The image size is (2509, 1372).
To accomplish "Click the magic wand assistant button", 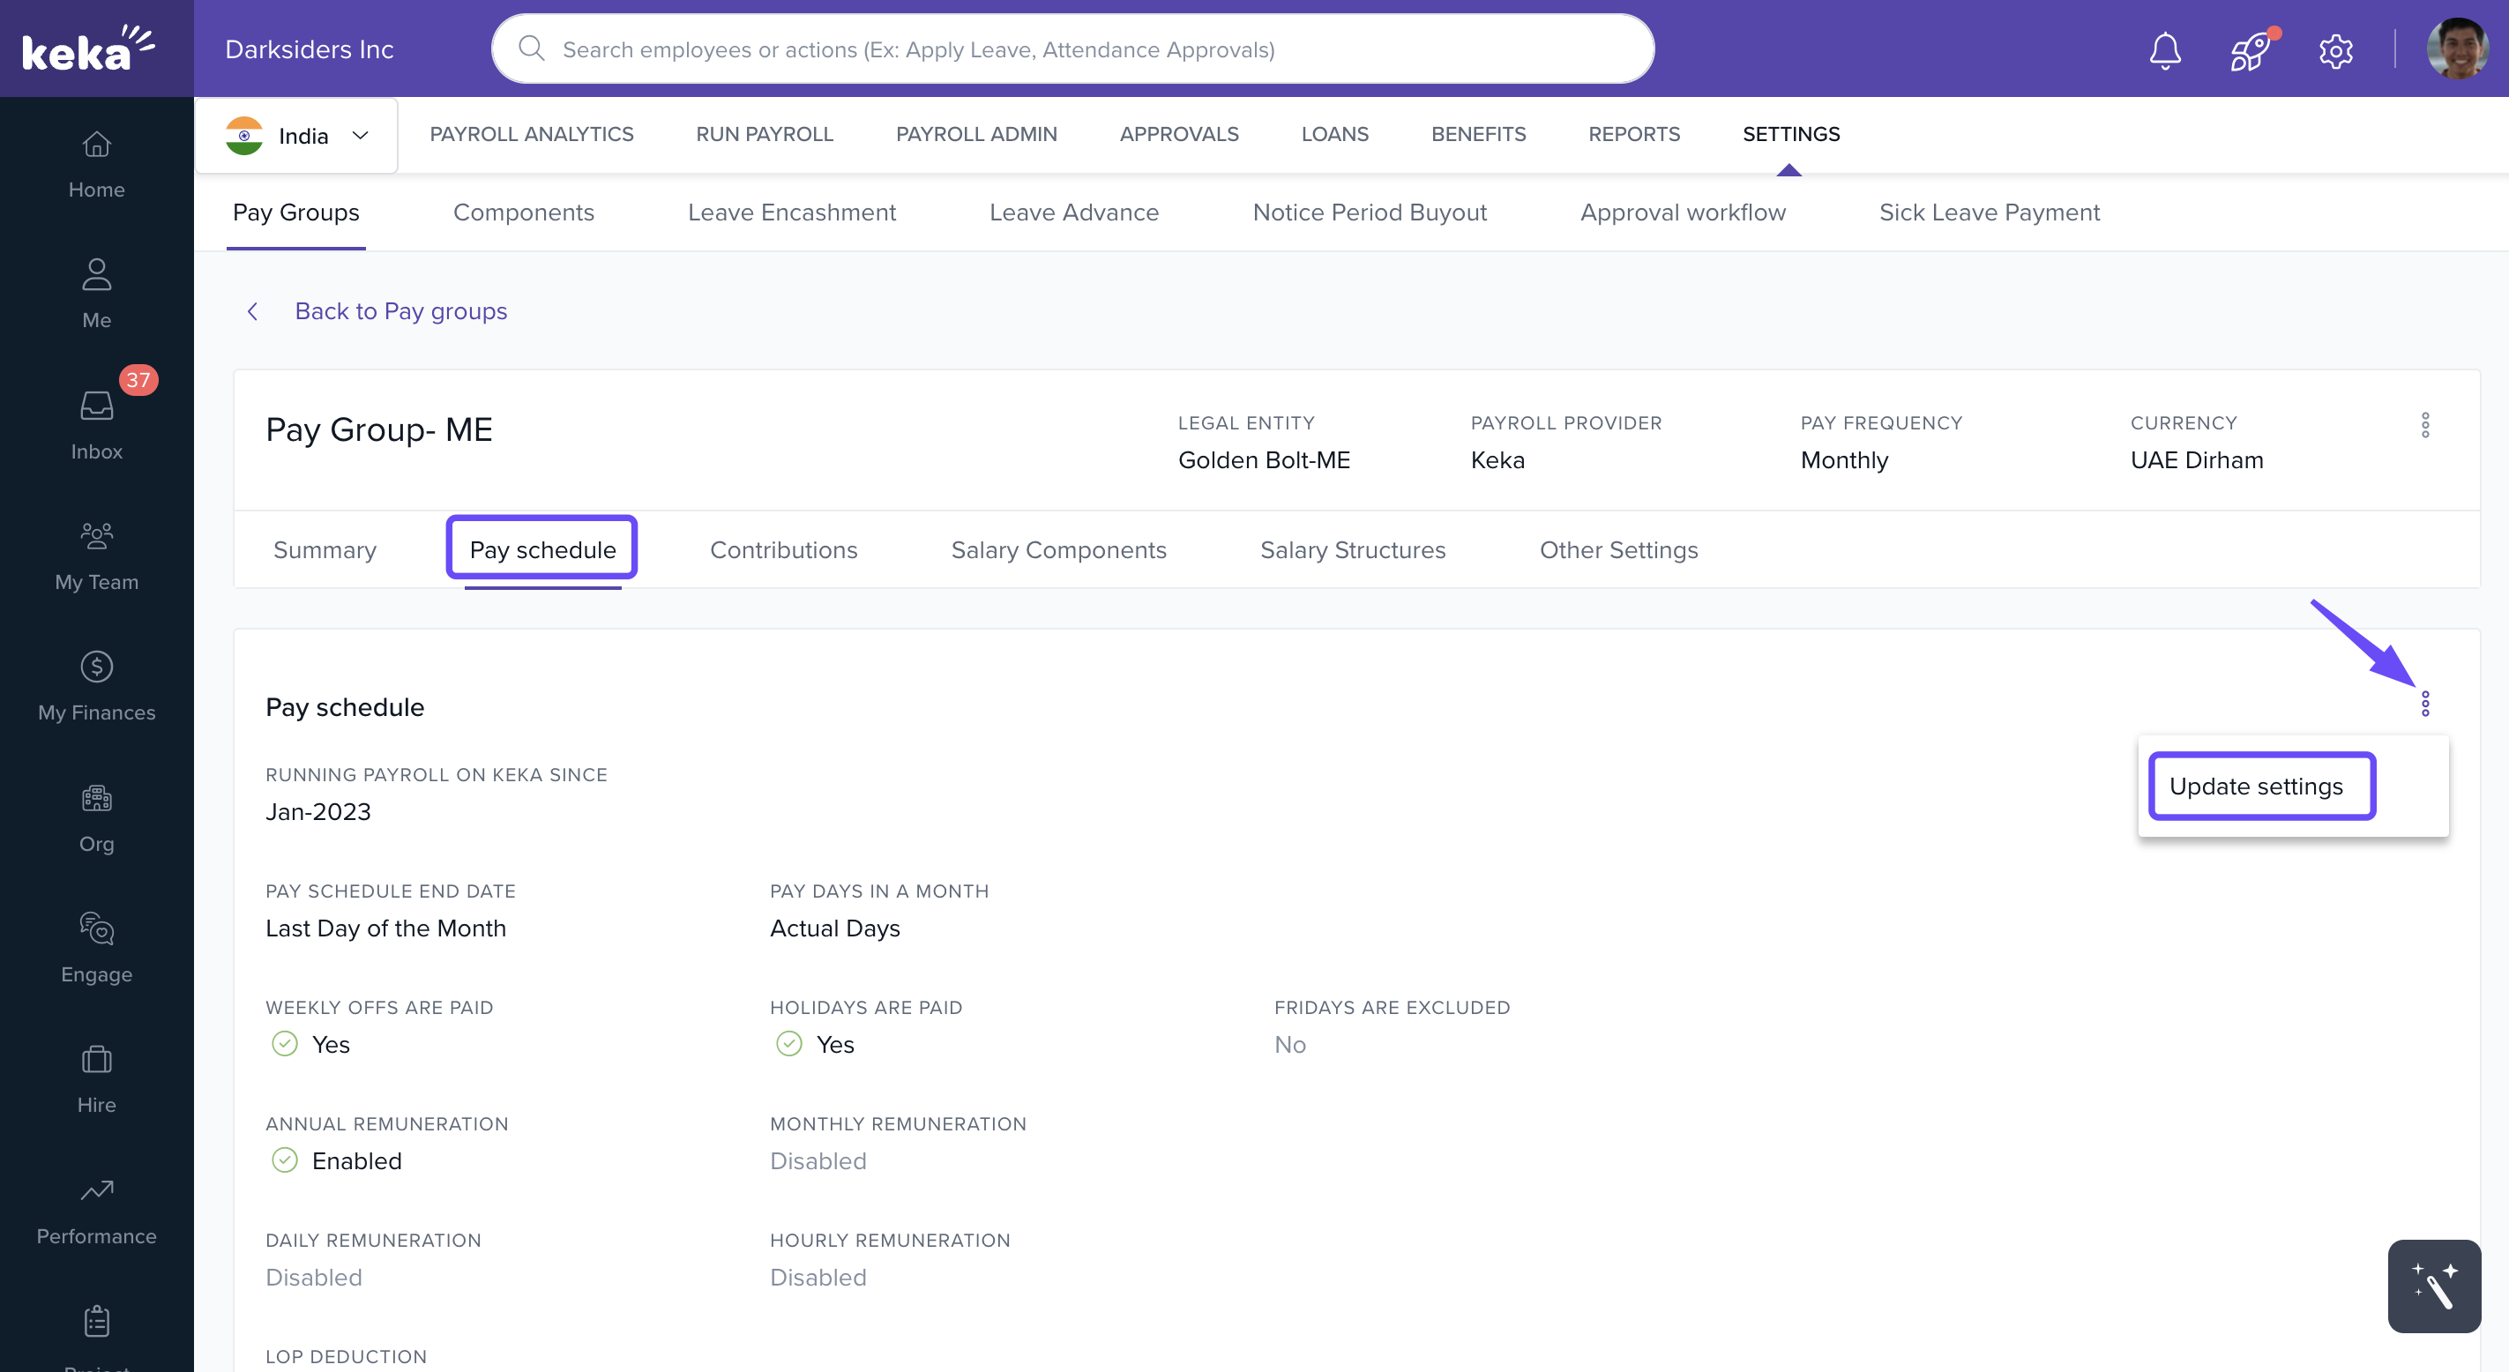I will point(2433,1286).
